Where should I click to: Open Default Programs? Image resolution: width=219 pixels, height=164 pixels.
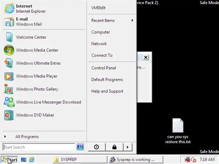[x=107, y=80]
